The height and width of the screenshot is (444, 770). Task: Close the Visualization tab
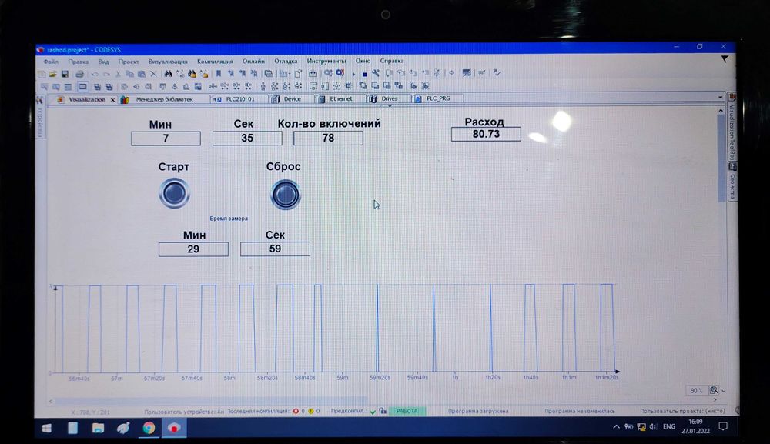tap(112, 99)
